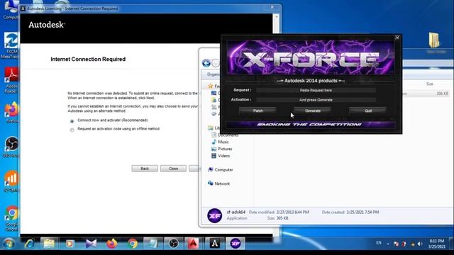This screenshot has width=454, height=255.
Task: Select 'Connect now and activate' radio option
Action: 72,121
